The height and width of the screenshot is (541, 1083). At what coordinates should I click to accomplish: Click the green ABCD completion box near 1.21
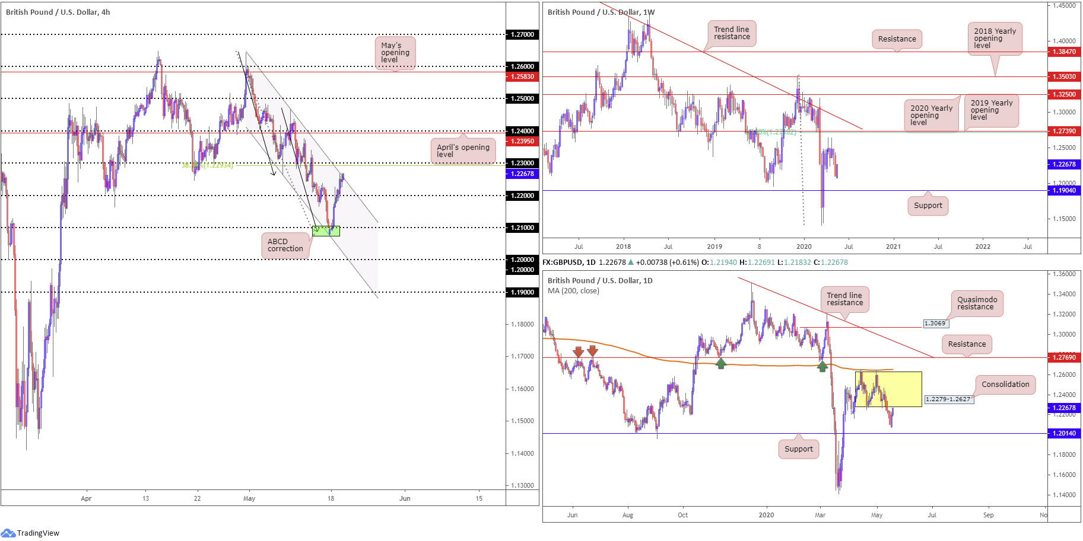[326, 231]
